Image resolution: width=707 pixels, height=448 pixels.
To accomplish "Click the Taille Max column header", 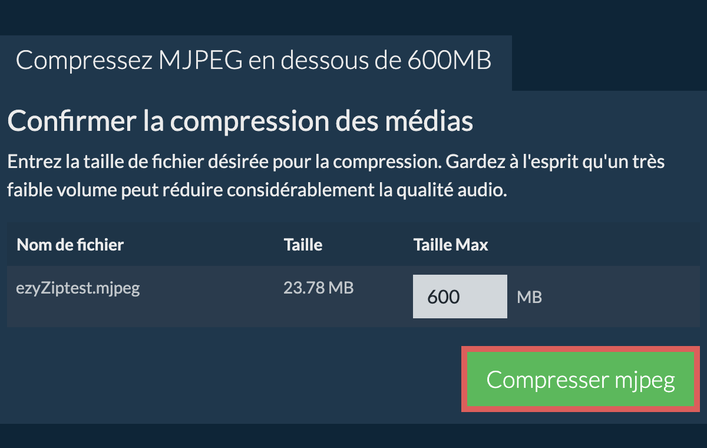I will (x=451, y=244).
